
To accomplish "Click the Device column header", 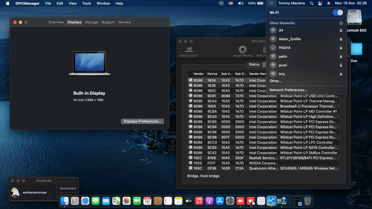I will [x=212, y=74].
